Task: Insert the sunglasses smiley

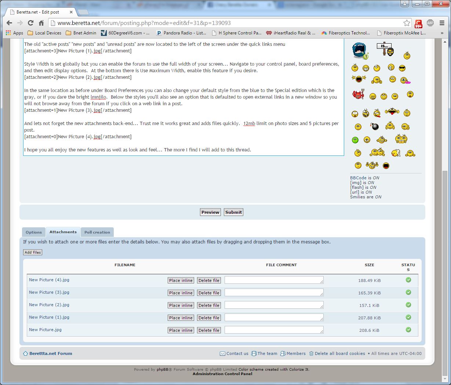Action: pos(402,68)
